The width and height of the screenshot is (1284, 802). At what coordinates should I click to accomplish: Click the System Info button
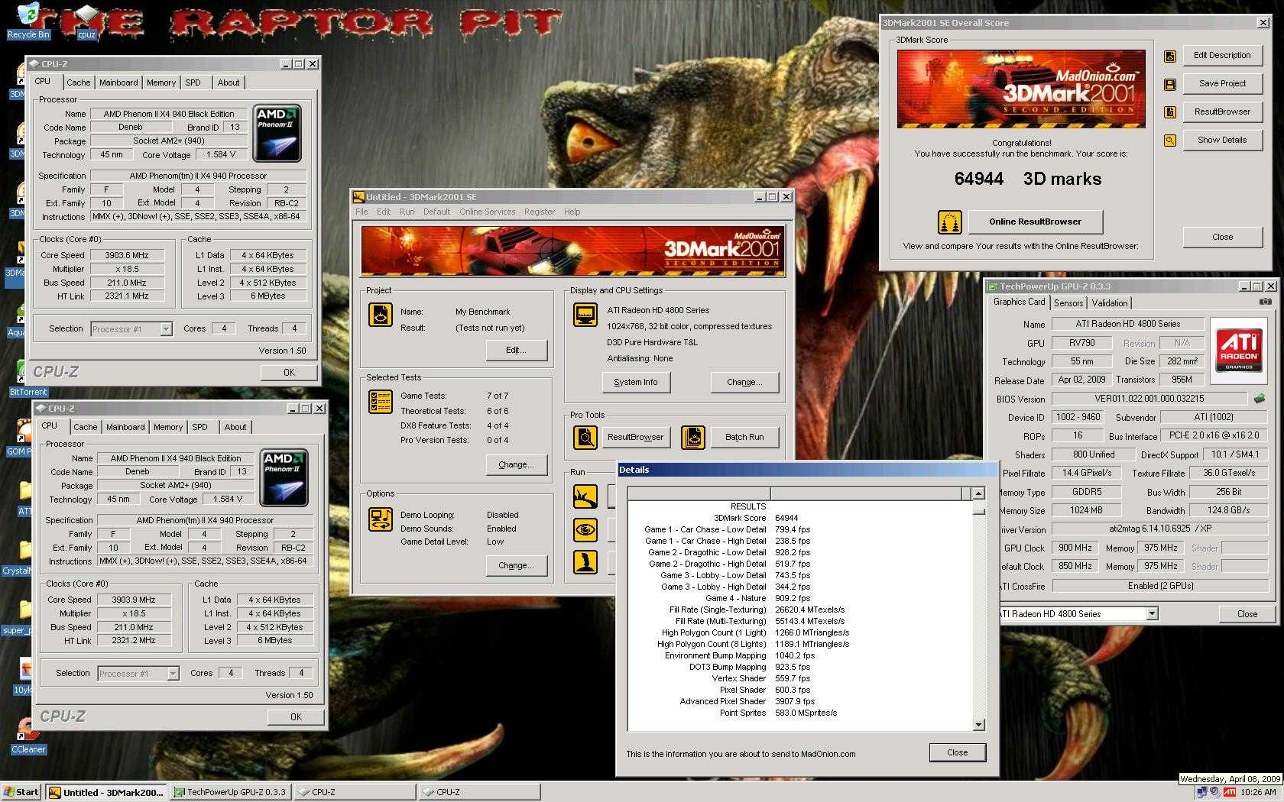pos(635,382)
